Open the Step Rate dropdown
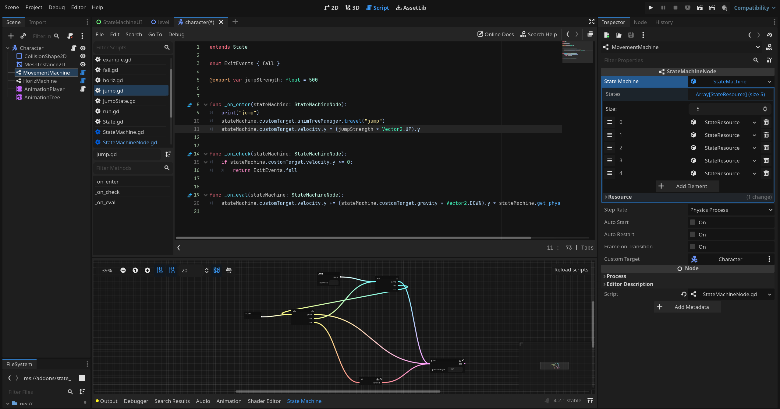 click(731, 210)
